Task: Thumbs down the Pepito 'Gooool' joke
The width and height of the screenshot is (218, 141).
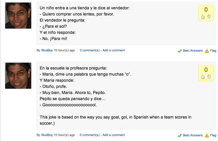Action: [x=209, y=77]
